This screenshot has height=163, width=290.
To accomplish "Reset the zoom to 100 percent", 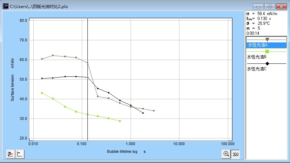I will [x=236, y=154].
